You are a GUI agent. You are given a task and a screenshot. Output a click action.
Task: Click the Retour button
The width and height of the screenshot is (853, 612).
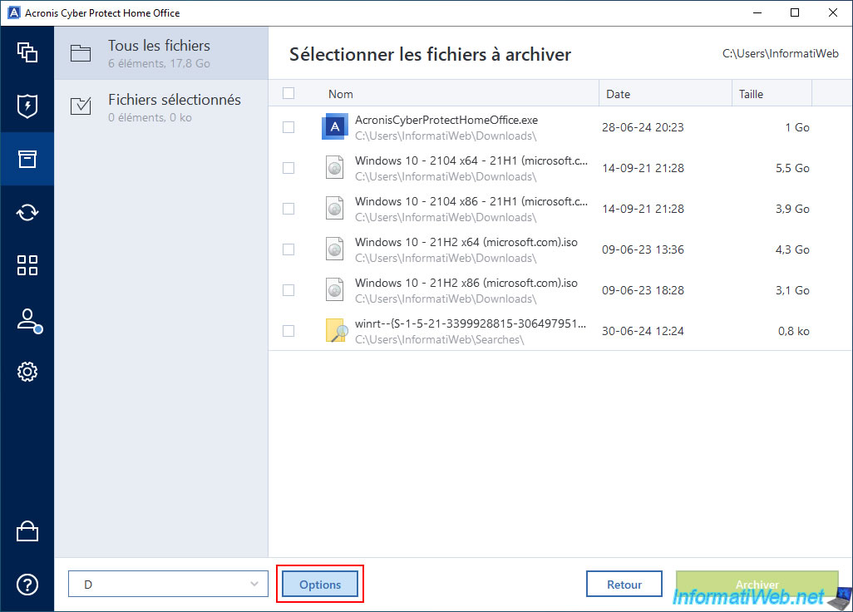(x=624, y=585)
